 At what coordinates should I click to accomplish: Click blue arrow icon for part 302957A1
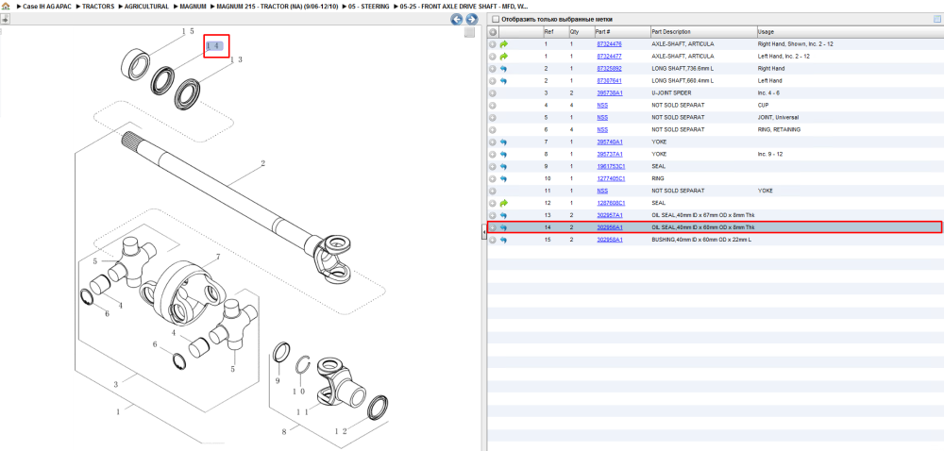(504, 215)
